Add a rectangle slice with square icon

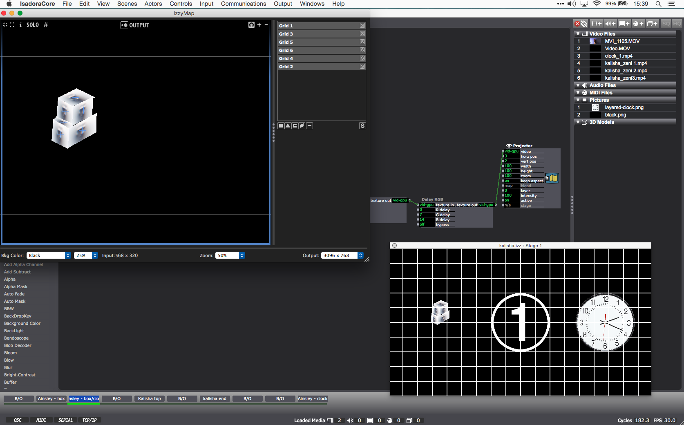(x=281, y=126)
